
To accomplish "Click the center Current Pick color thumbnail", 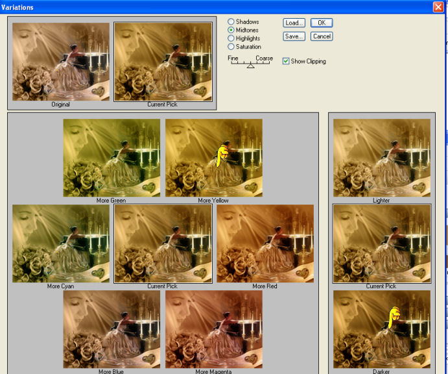I will click(x=163, y=243).
